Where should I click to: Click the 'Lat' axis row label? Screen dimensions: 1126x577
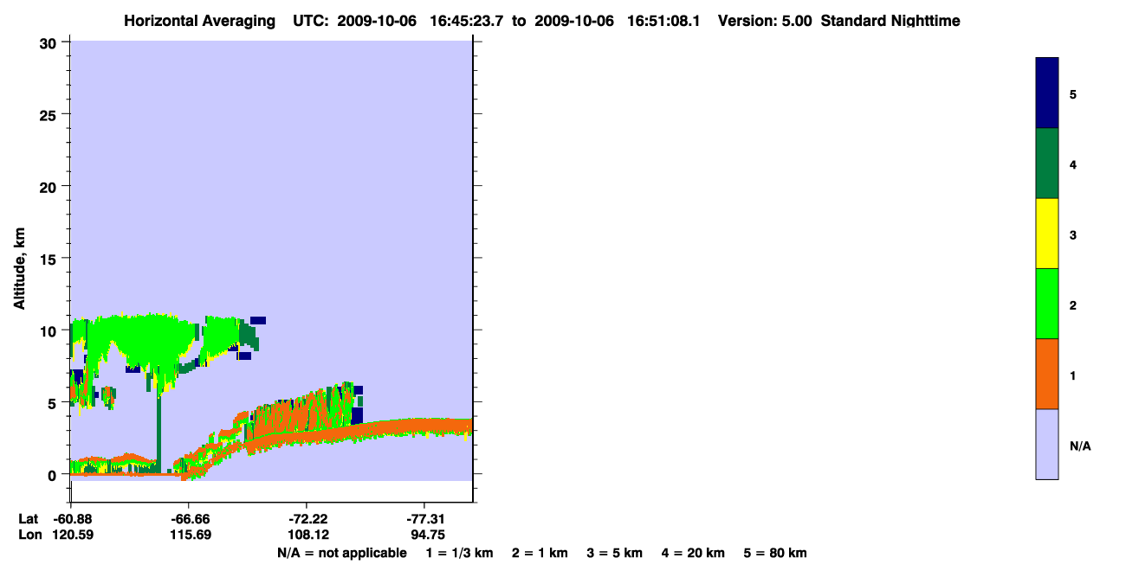[x=28, y=519]
